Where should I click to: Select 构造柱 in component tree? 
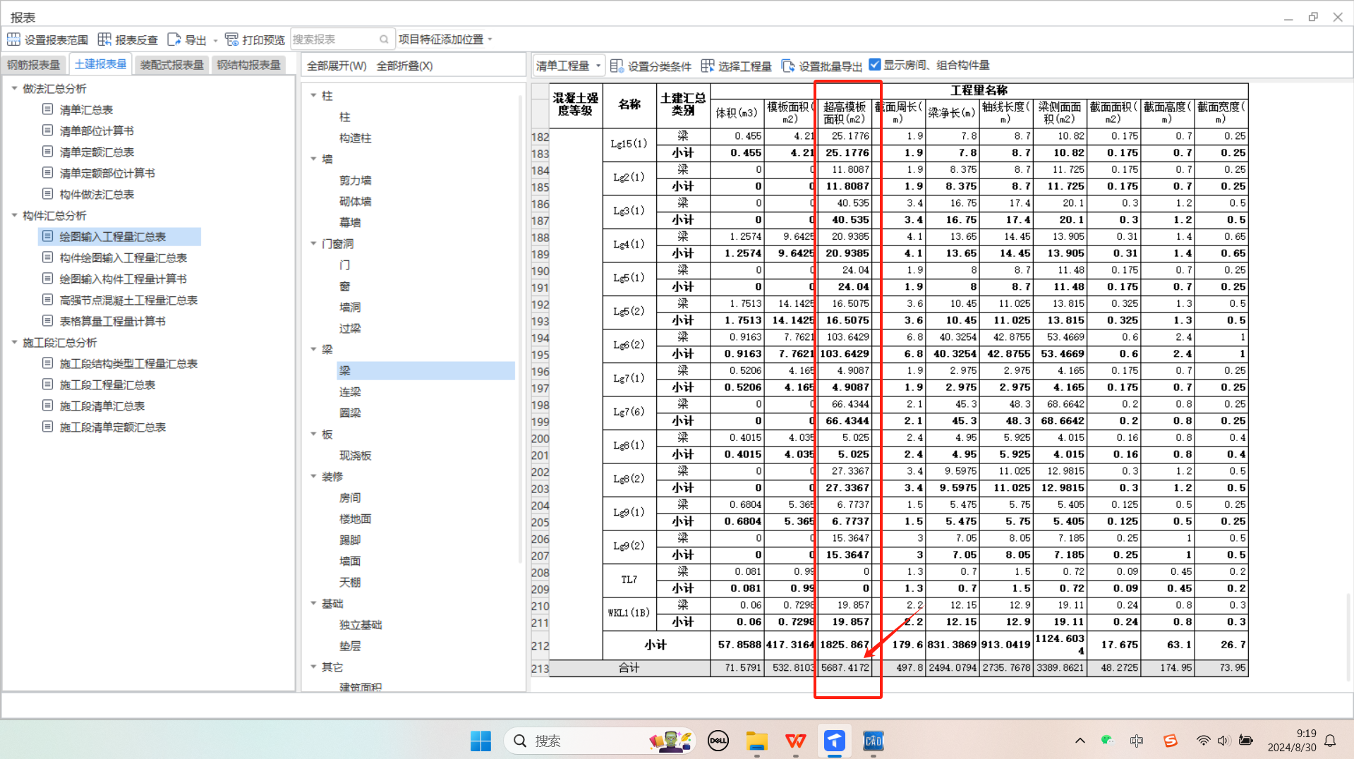click(355, 138)
